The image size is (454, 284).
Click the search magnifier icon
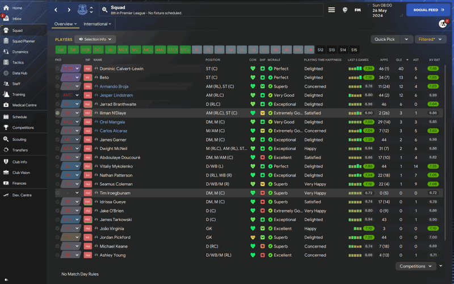point(105,10)
